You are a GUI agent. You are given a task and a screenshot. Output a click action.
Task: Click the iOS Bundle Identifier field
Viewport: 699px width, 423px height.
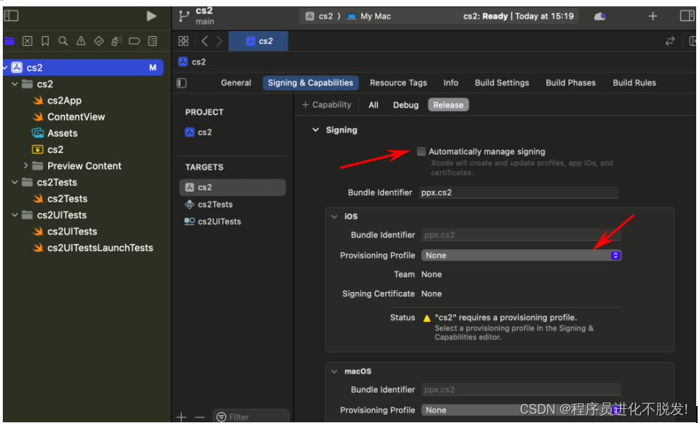coord(521,235)
